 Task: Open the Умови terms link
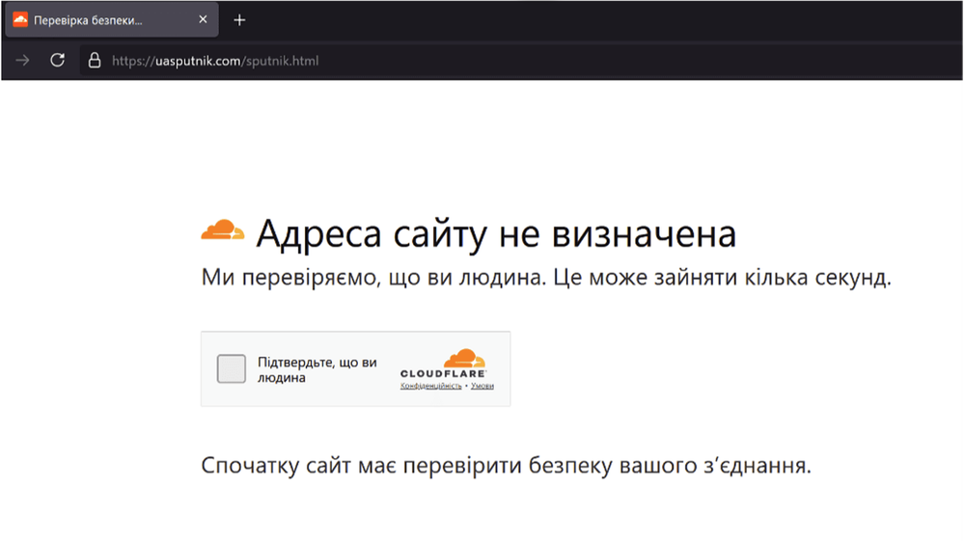[x=482, y=386]
